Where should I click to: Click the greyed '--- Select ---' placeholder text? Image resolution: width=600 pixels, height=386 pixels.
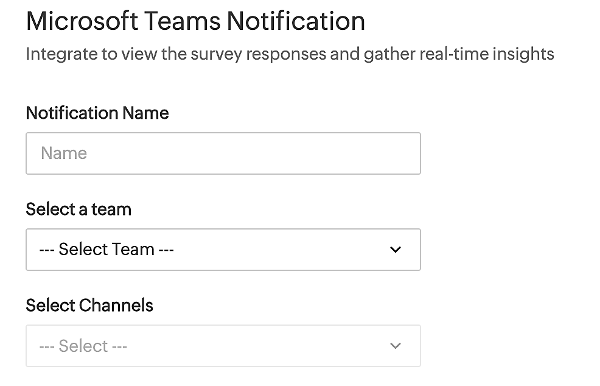(83, 346)
